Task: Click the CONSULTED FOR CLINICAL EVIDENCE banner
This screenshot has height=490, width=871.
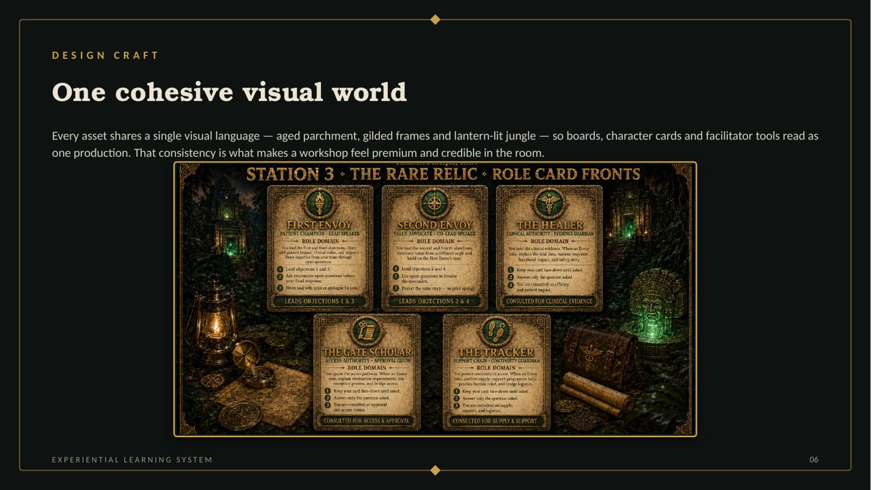Action: click(550, 301)
